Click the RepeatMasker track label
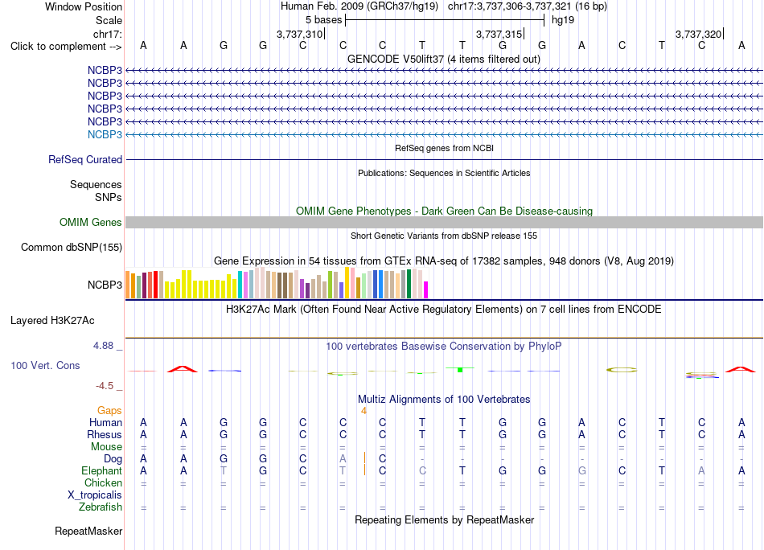This screenshot has height=550, width=764. click(88, 531)
